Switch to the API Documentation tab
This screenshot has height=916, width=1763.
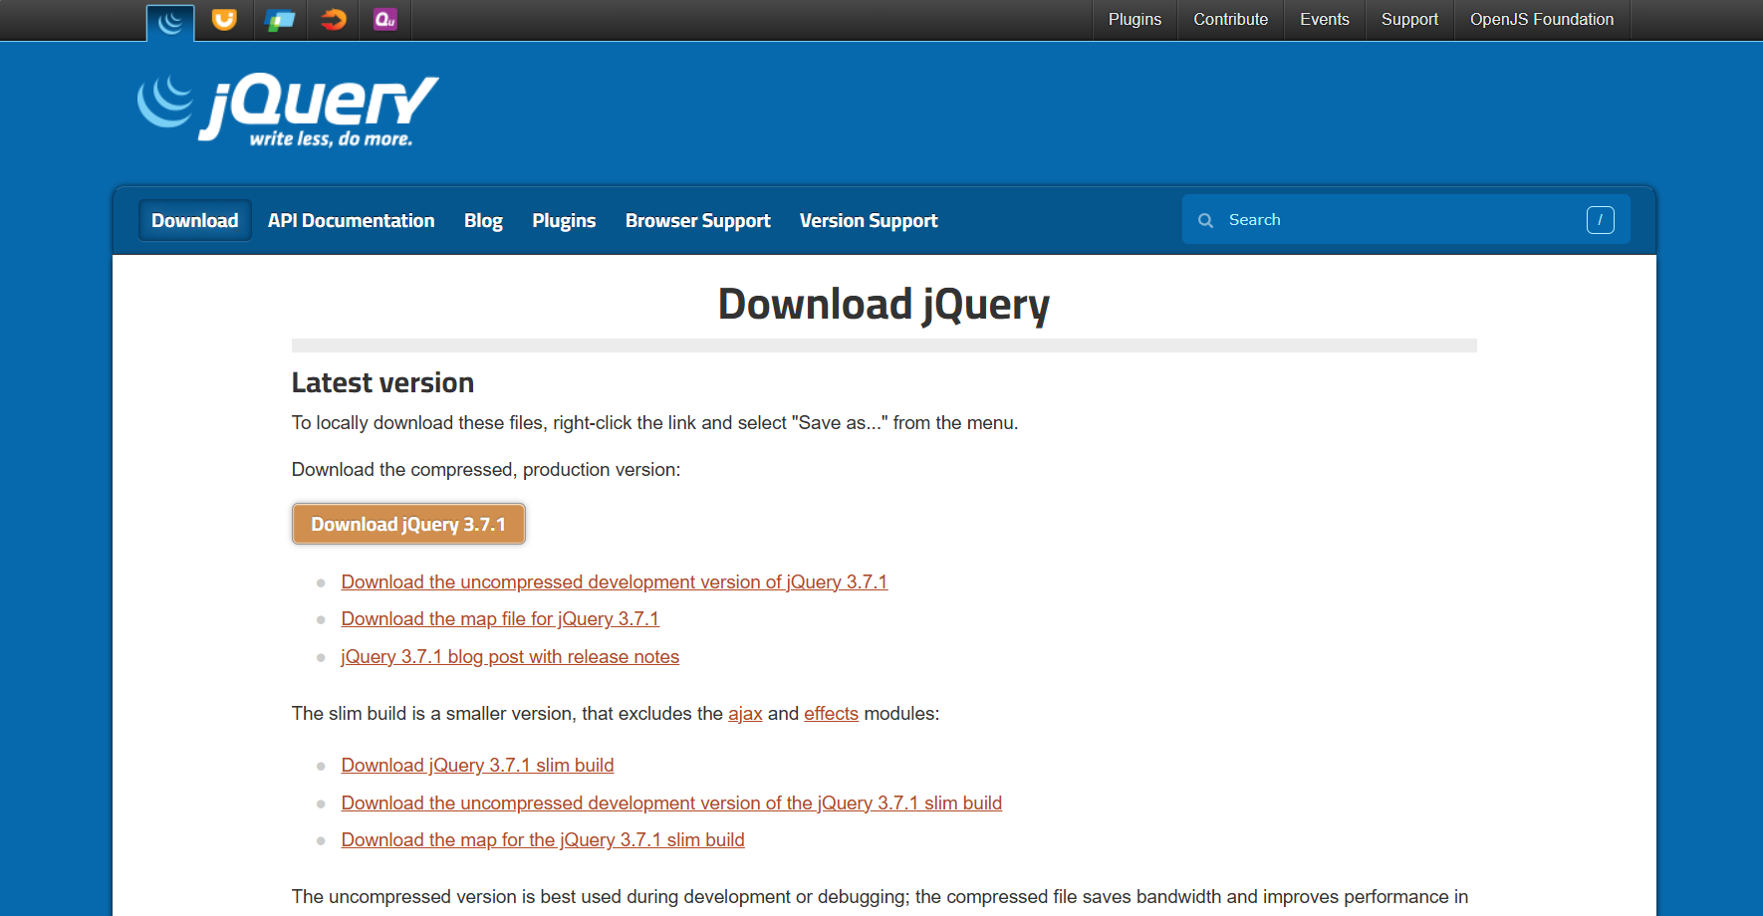pos(351,220)
